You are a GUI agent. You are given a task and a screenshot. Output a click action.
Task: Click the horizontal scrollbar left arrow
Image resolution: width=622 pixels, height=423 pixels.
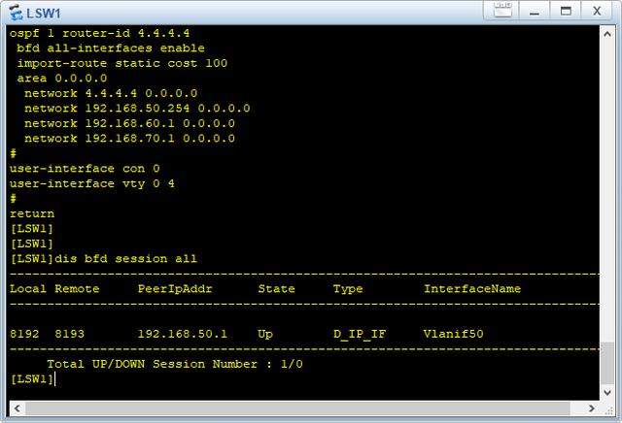17,407
